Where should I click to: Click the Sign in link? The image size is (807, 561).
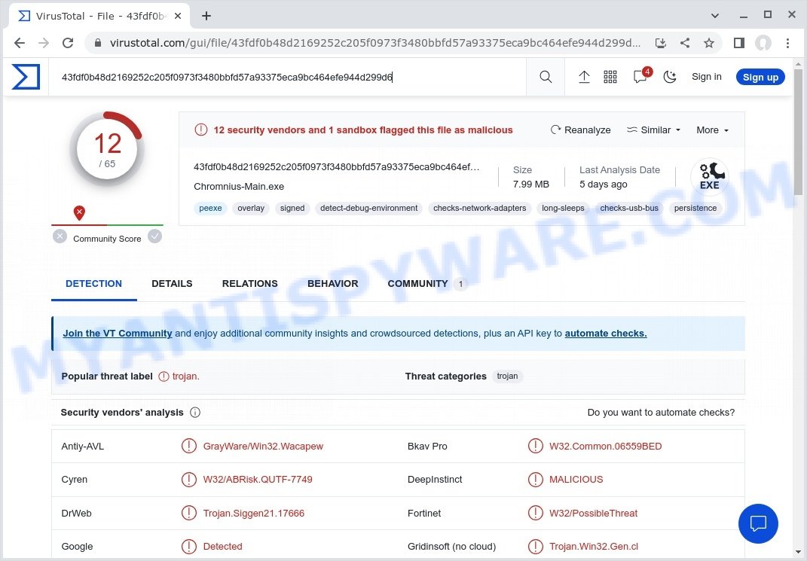click(x=706, y=77)
